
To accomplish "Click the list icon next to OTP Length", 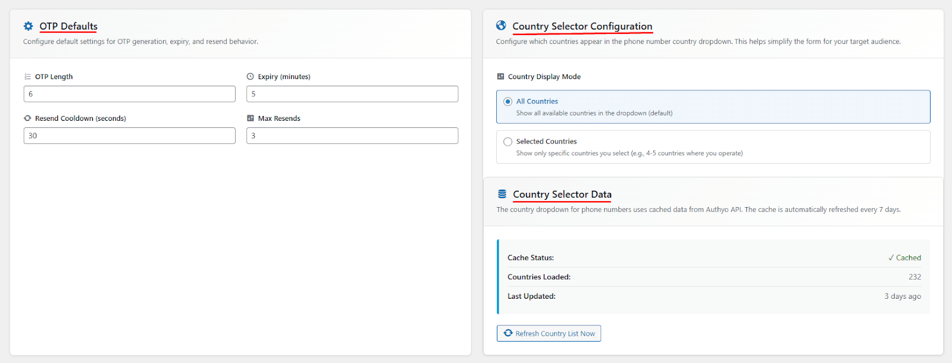I will tap(27, 77).
